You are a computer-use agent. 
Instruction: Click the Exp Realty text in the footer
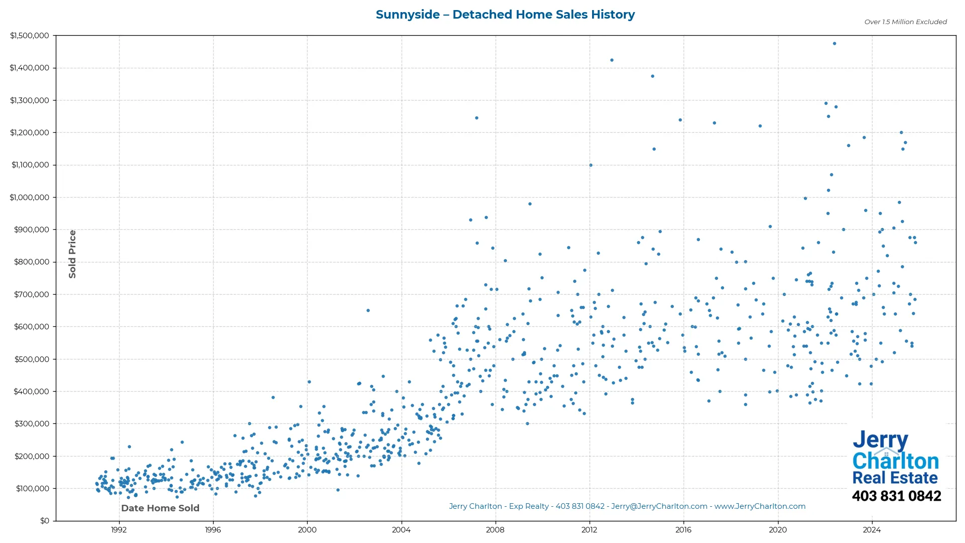[529, 506]
